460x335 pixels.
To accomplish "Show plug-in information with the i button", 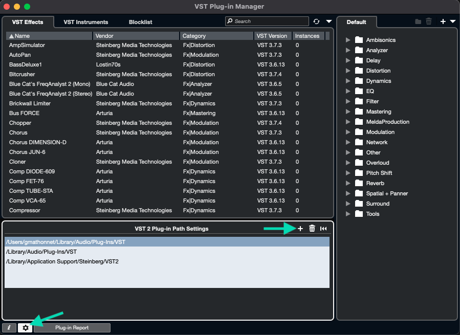I will pyautogui.click(x=9, y=328).
